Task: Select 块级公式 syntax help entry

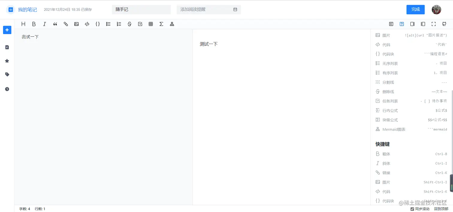Action: (x=411, y=120)
